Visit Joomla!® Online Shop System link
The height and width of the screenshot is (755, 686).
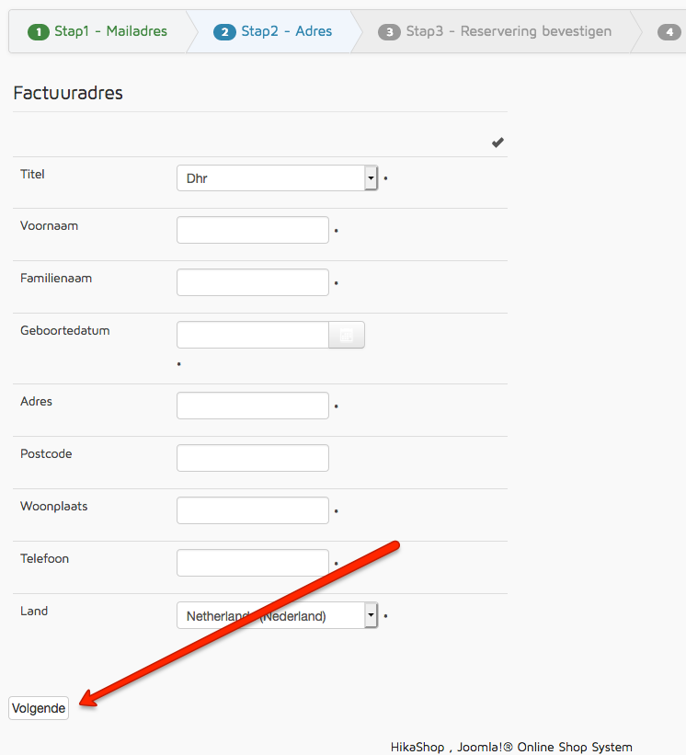543,747
